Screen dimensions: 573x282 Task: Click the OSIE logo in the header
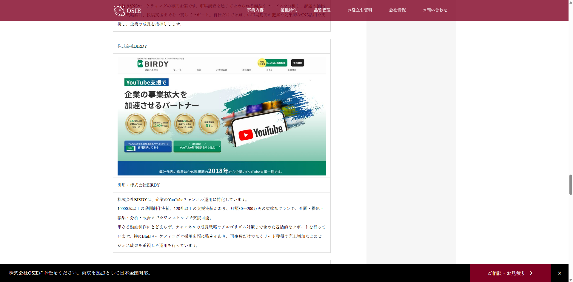pyautogui.click(x=127, y=10)
